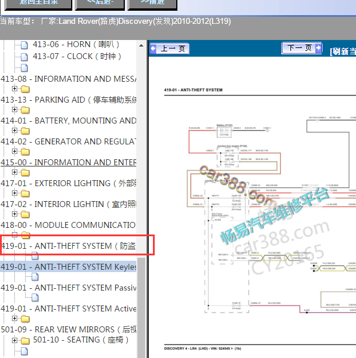This screenshot has width=356, height=358.
Task: Select 501-09 REAR VIEW MIRRORS item
Action: pos(68,329)
